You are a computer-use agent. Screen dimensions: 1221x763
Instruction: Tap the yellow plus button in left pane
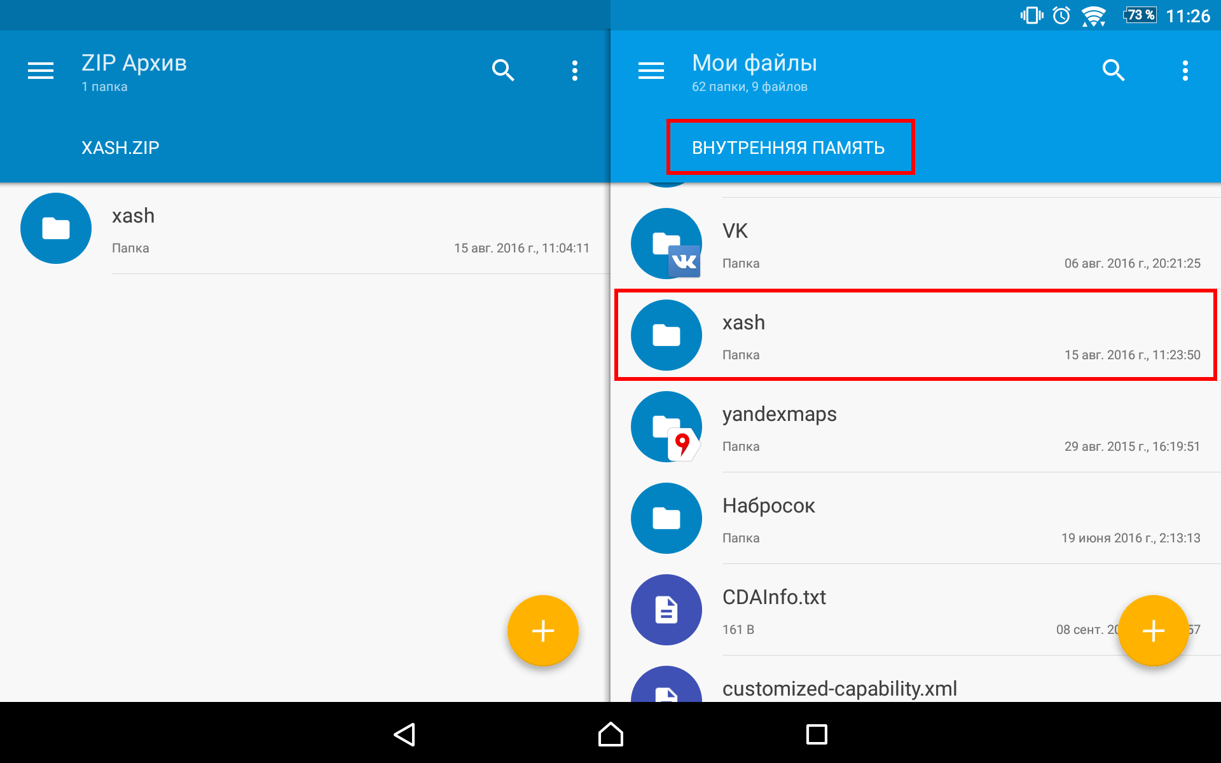tap(543, 631)
